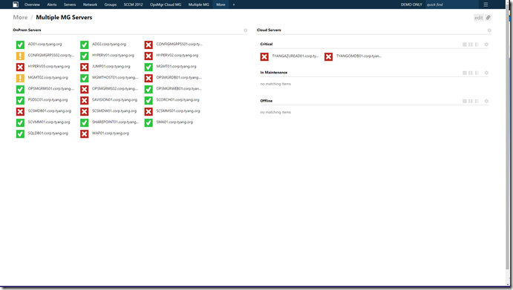Click green check icon for AD02 server

pos(85,45)
